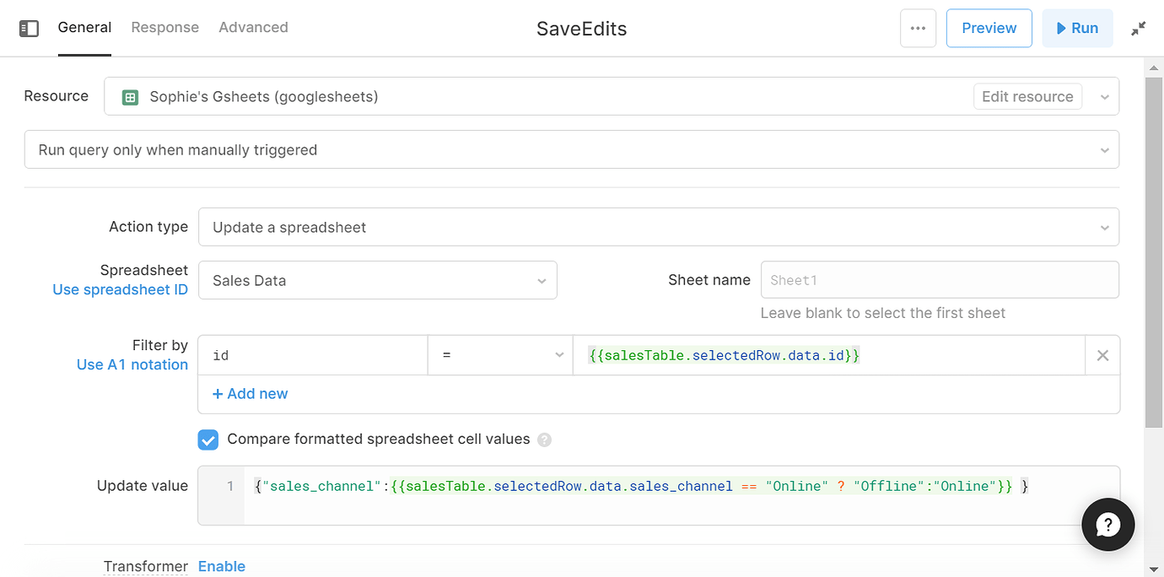Viewport: 1164px width, 577px height.
Task: Click the Google Sheets resource icon
Action: pyautogui.click(x=130, y=97)
